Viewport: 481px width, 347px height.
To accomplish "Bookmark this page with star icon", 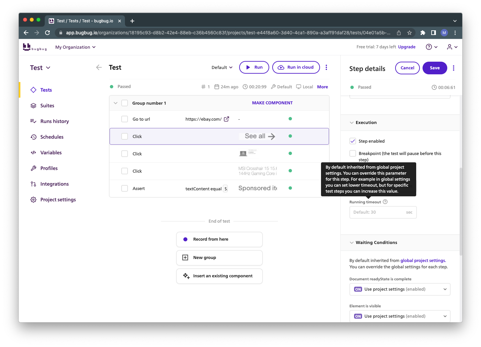I will (410, 33).
